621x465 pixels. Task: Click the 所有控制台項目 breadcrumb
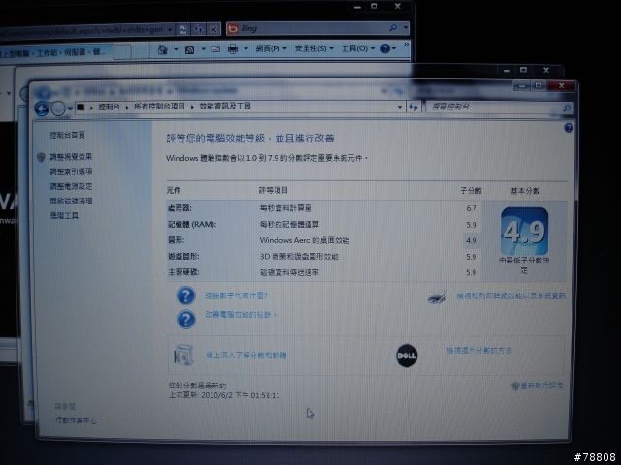[159, 107]
